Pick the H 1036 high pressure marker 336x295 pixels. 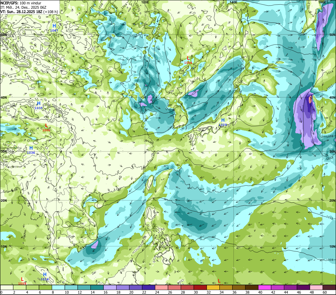pyautogui.click(x=31, y=150)
